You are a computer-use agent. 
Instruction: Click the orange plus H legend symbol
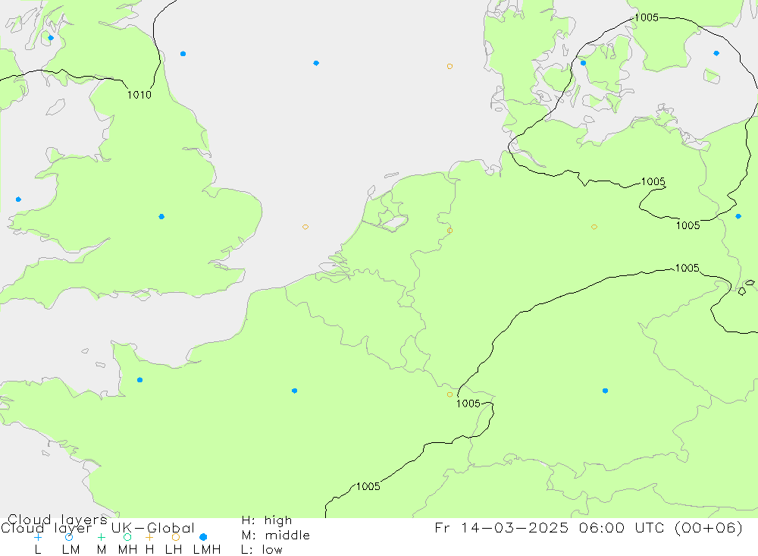click(149, 537)
